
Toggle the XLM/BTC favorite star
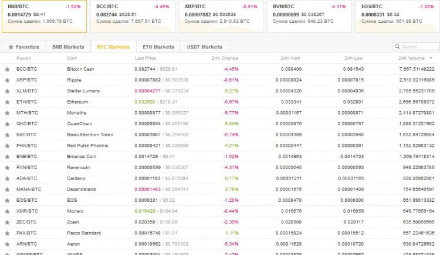(x=7, y=91)
